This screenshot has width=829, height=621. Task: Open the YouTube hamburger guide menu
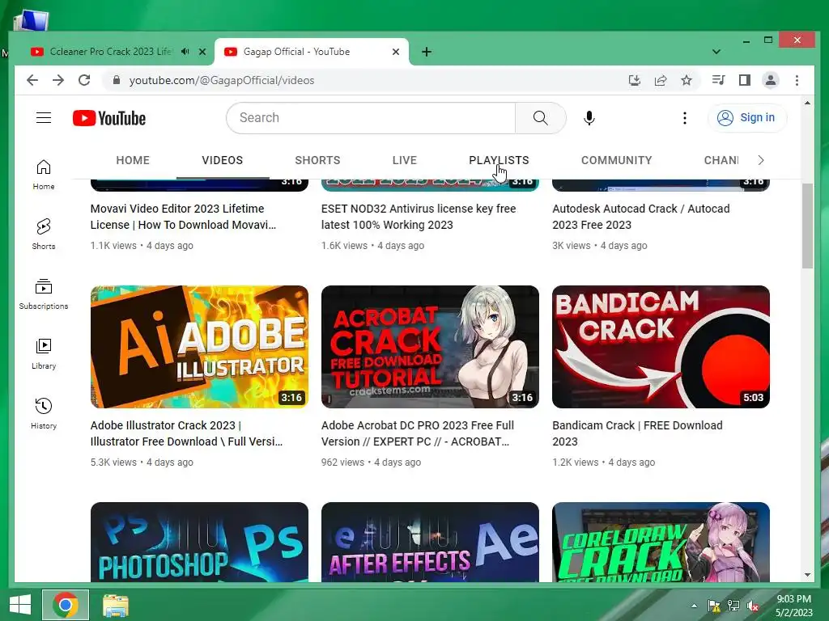point(44,118)
